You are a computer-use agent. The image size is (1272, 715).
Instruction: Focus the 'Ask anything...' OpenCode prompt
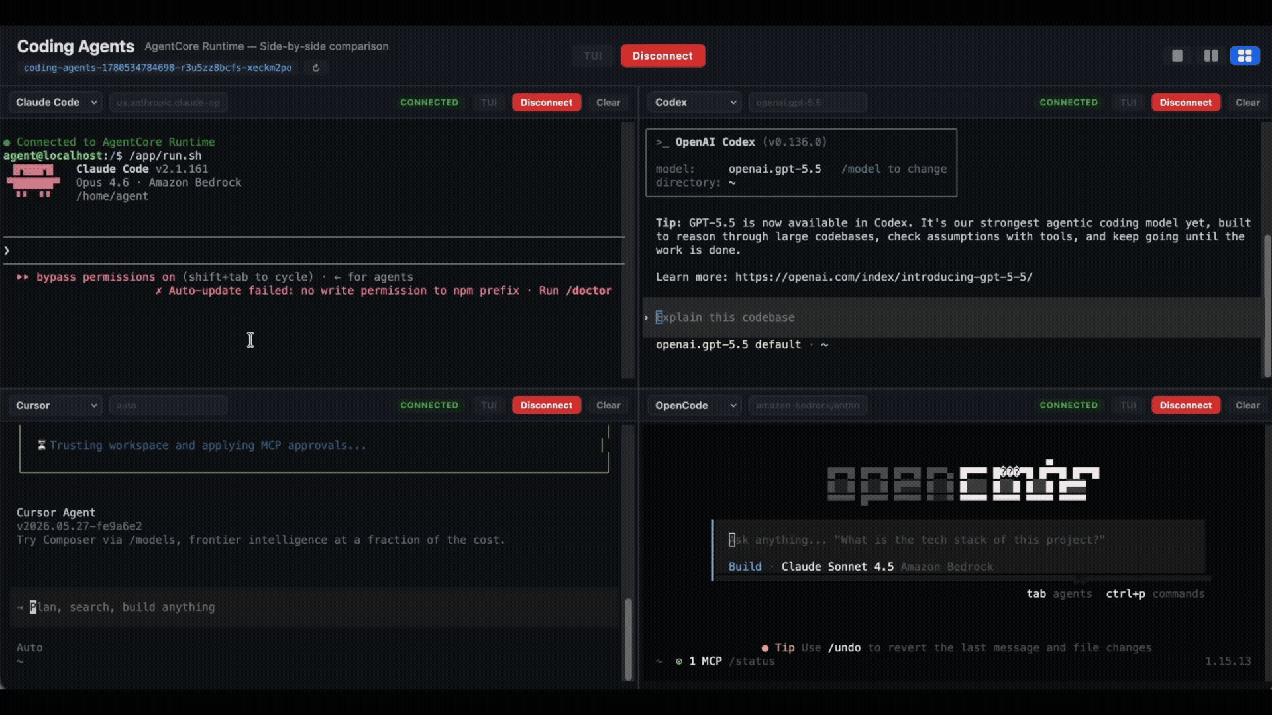[958, 540]
